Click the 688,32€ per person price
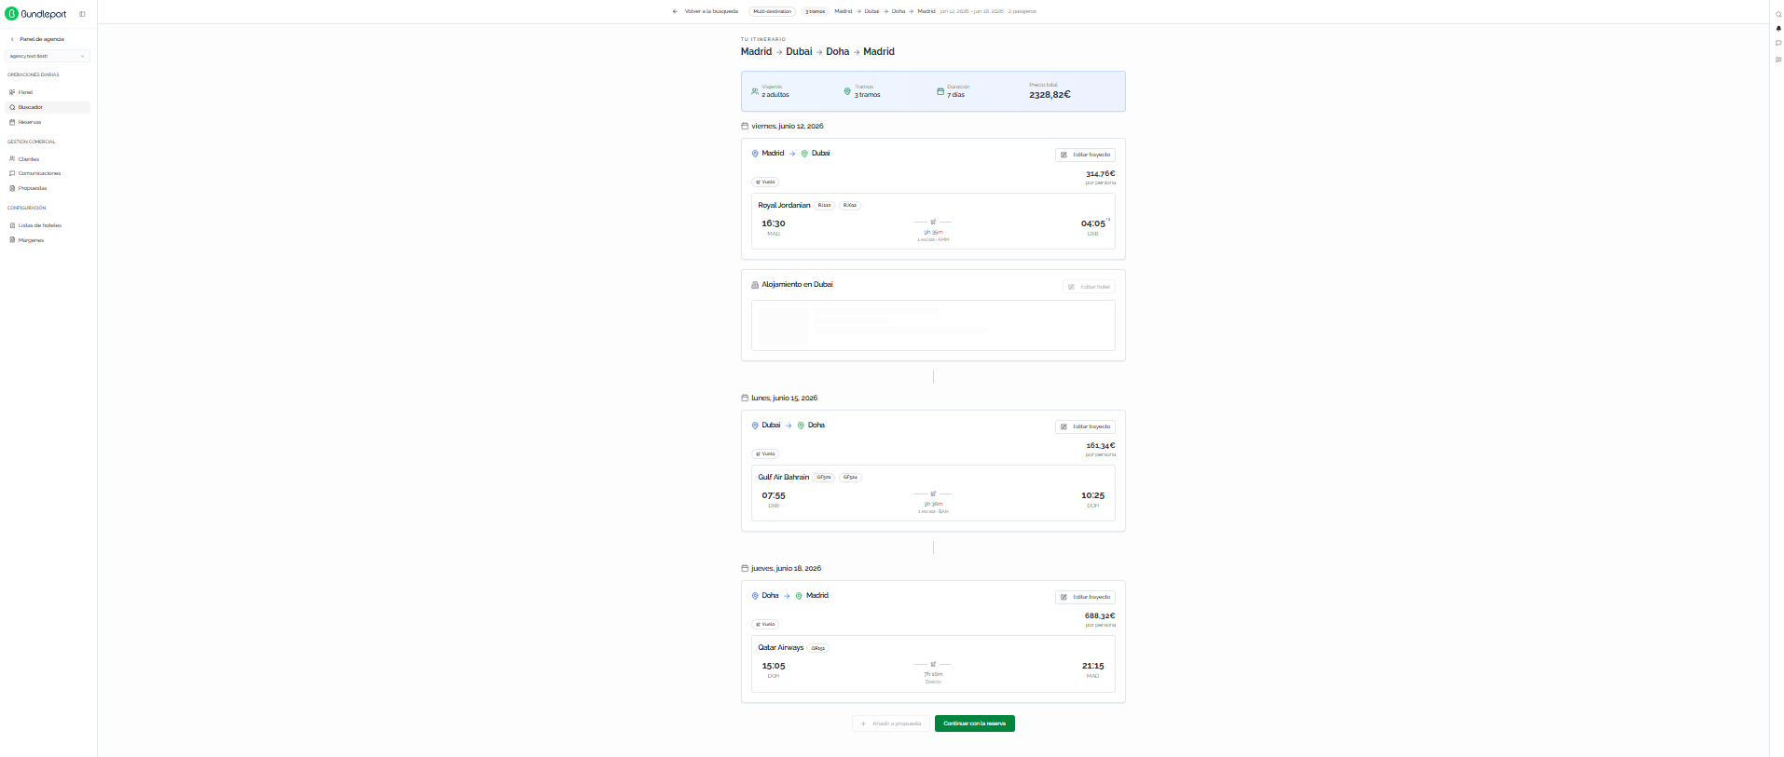Viewport: 1784px width, 757px height. (1100, 616)
